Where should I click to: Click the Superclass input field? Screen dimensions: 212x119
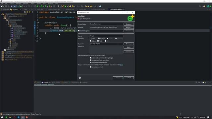click(106, 44)
